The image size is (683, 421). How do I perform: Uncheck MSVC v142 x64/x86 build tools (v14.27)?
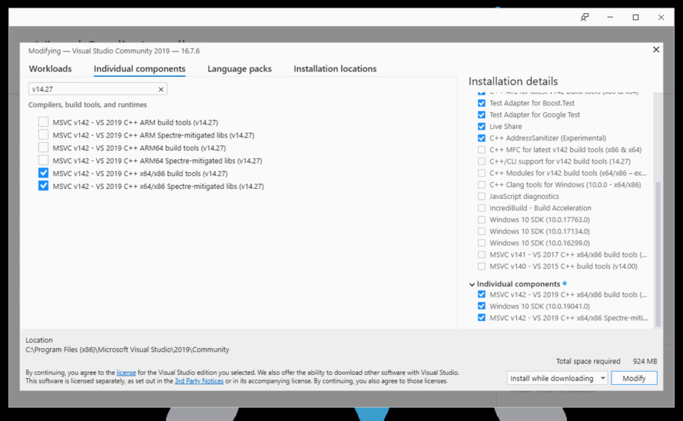point(43,173)
